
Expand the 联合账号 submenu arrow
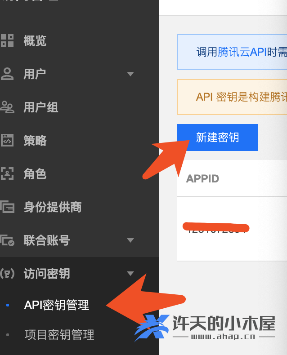pos(130,240)
